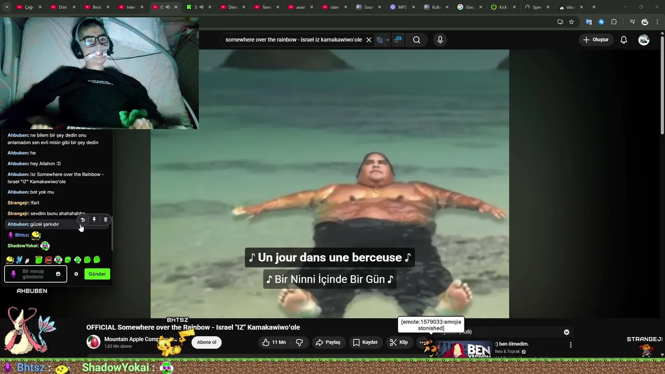Click the video player area
This screenshot has height=374, width=665.
[330, 183]
